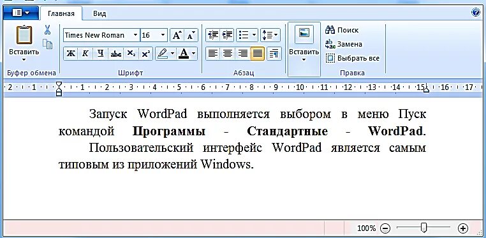The width and height of the screenshot is (486, 238).
Task: Zoom out with the minus button
Action: 385,228
